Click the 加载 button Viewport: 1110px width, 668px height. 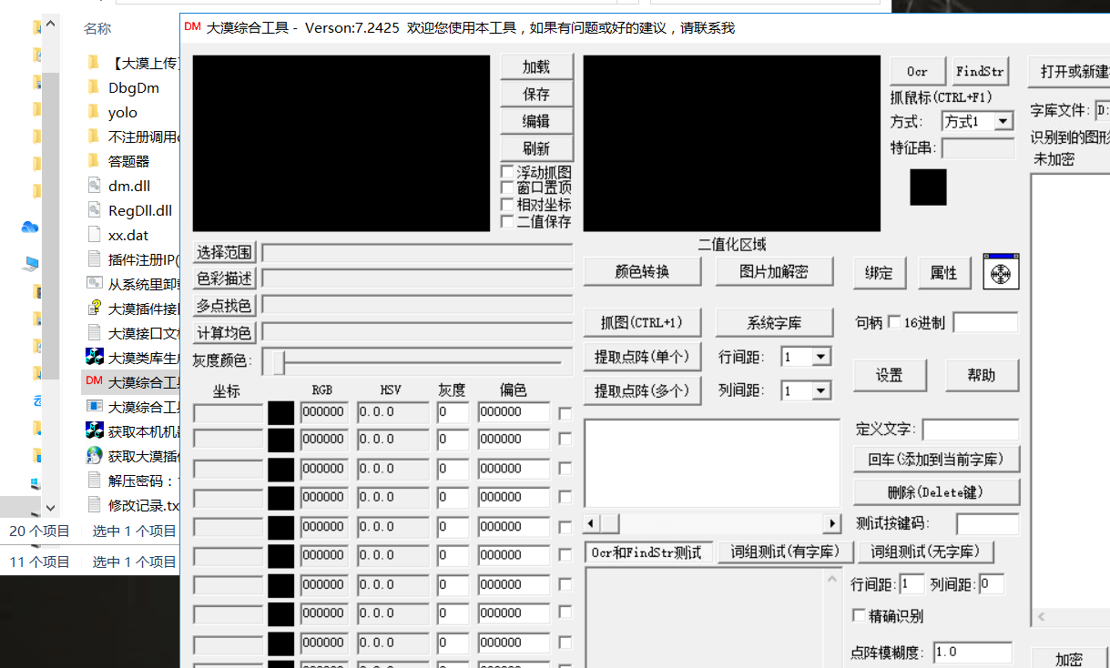(537, 66)
